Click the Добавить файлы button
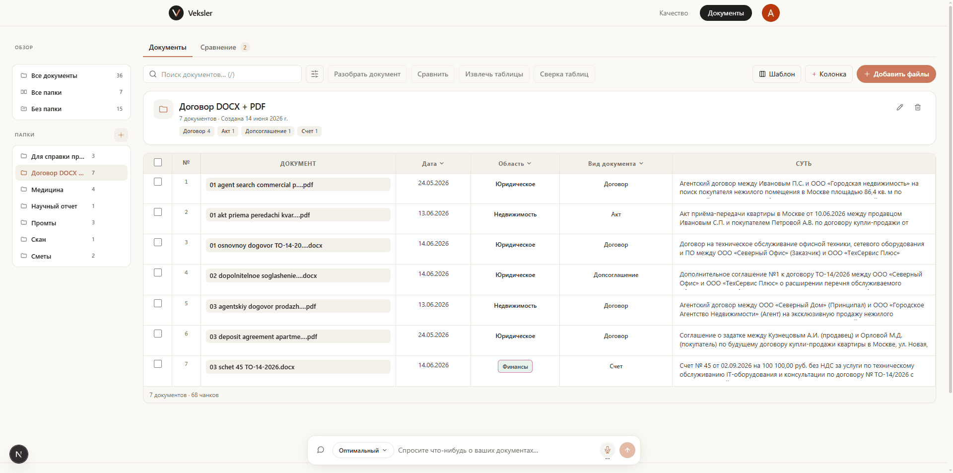The image size is (953, 473). (x=896, y=74)
